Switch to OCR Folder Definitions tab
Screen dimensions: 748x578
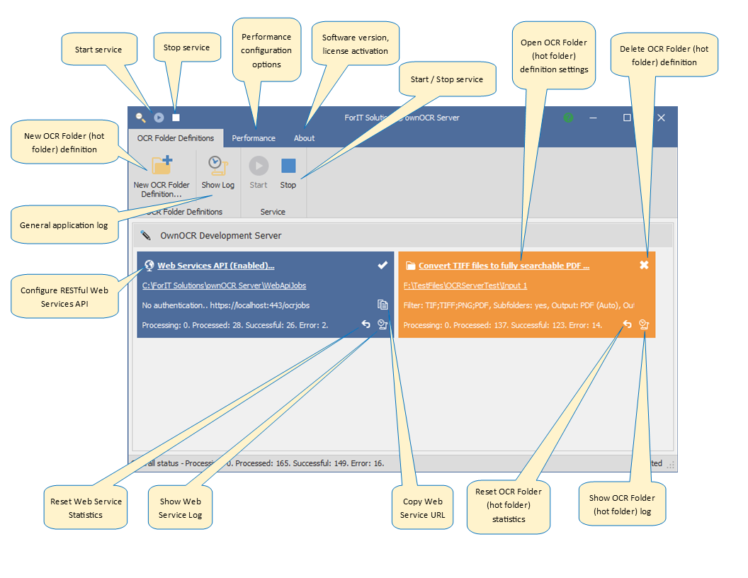176,138
